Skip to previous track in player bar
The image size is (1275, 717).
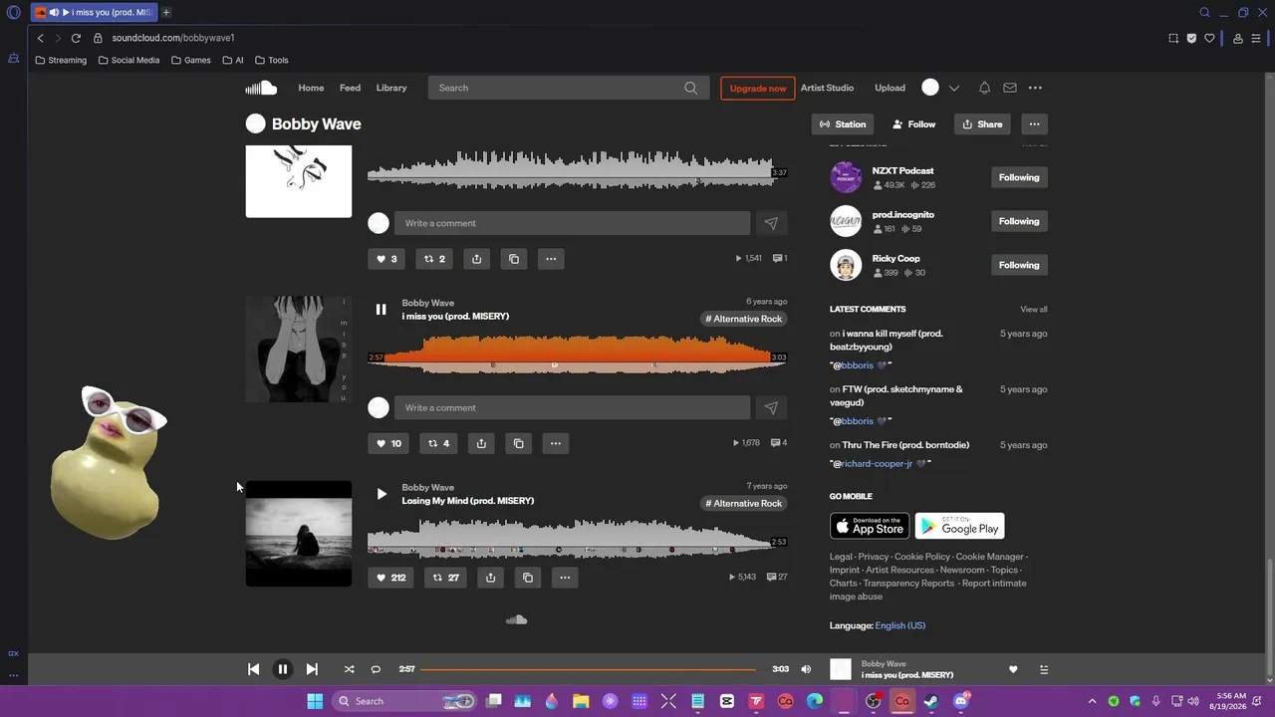[253, 669]
